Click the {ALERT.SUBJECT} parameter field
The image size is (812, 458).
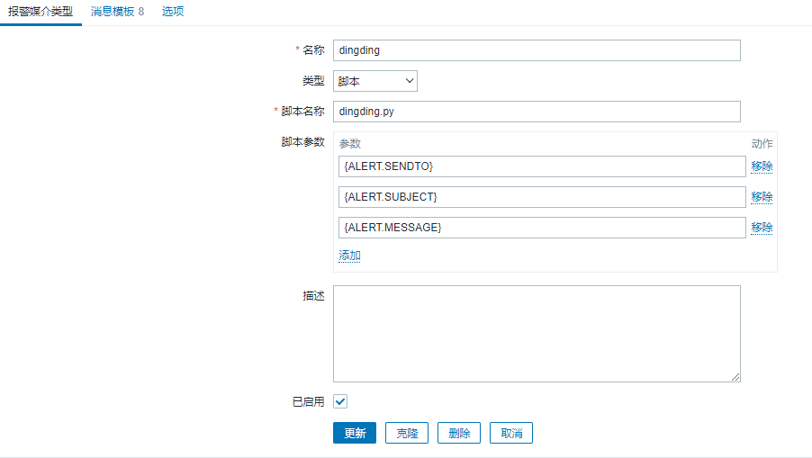(x=542, y=197)
